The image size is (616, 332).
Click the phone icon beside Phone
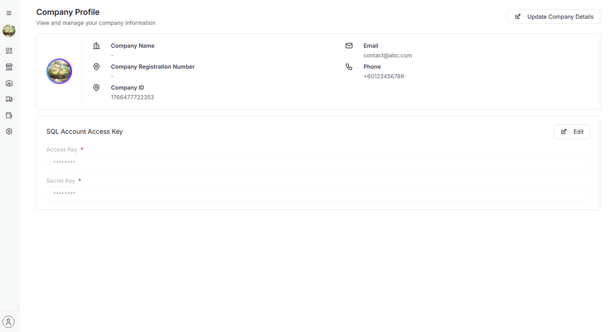[x=349, y=67]
